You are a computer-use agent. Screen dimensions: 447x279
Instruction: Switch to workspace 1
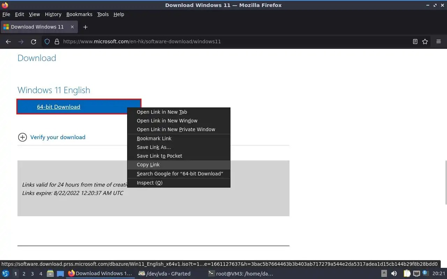tap(15, 274)
